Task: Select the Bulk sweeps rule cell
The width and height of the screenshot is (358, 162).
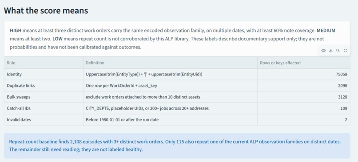Action: tap(44, 97)
